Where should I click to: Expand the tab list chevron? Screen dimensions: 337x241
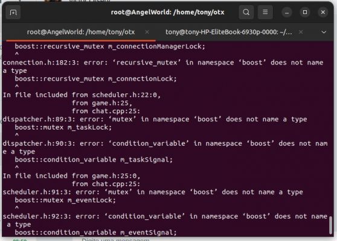tap(324, 32)
